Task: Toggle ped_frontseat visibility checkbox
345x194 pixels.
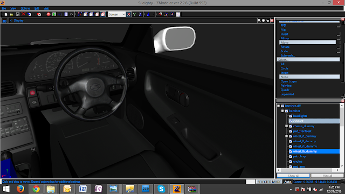Action: [291, 131]
